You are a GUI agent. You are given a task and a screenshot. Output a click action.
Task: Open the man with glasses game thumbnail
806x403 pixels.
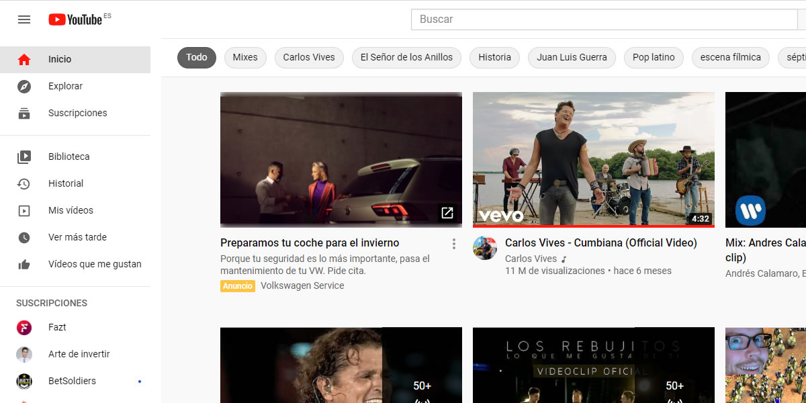766,365
